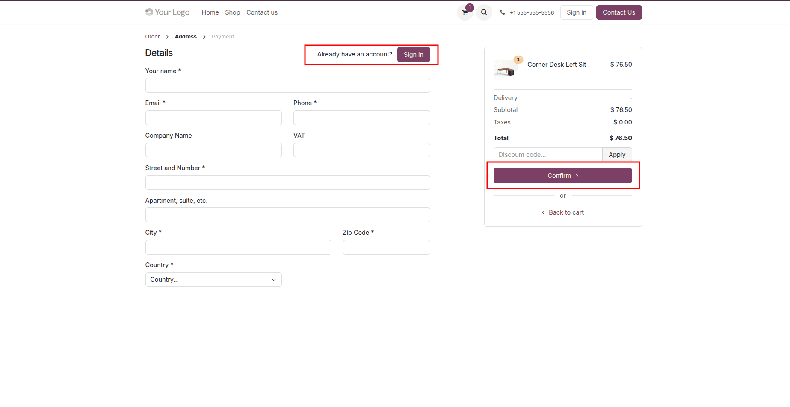This screenshot has width=790, height=407.
Task: Go Back to cart
Action: (x=563, y=212)
